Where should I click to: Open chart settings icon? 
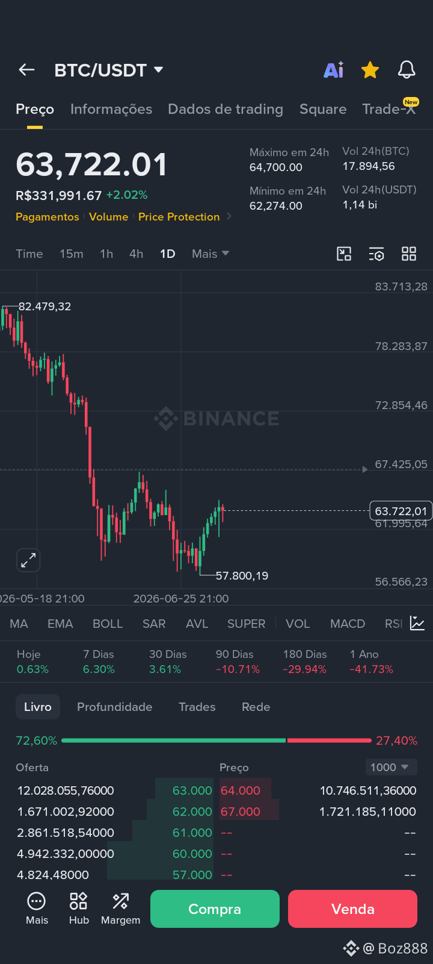click(x=376, y=254)
